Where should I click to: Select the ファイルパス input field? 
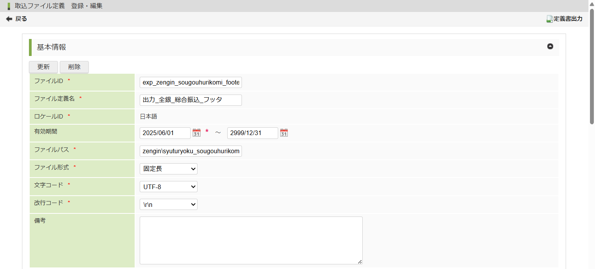(x=191, y=151)
